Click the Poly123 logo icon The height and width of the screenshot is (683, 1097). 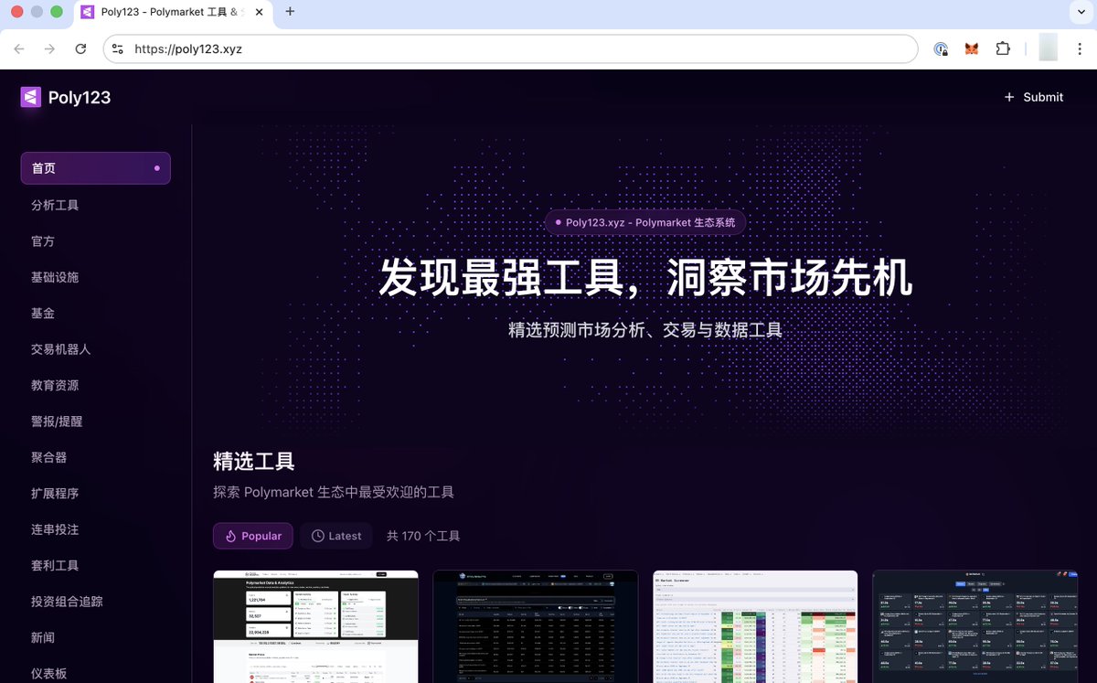[31, 97]
